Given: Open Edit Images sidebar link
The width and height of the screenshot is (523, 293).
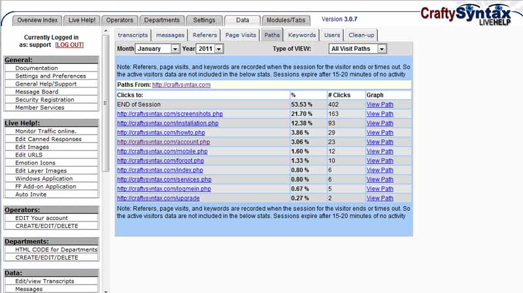Looking at the screenshot, I should [x=32, y=147].
